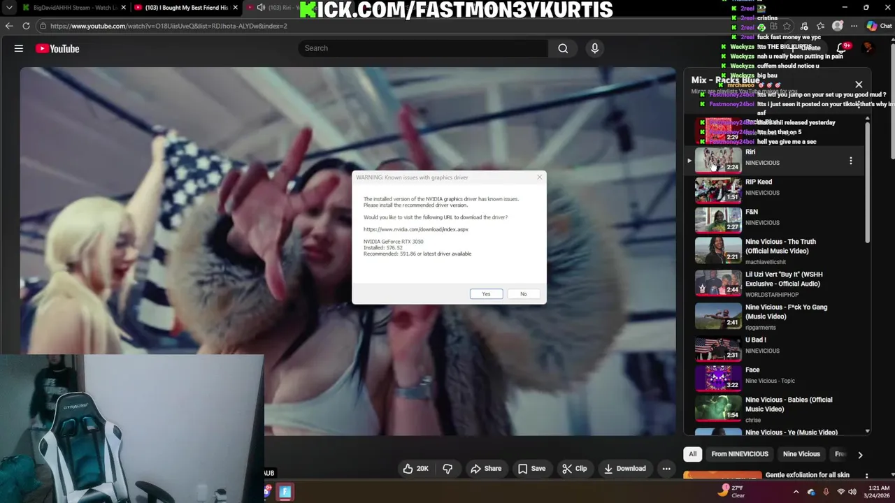Image resolution: width=895 pixels, height=503 pixels.
Task: Click No in NVIDIA driver warning dialog
Action: pyautogui.click(x=523, y=294)
